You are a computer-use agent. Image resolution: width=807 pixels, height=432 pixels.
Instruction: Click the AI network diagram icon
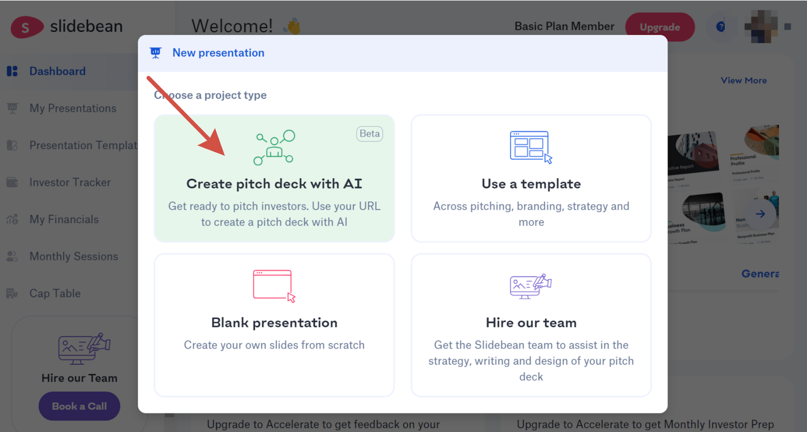[274, 148]
